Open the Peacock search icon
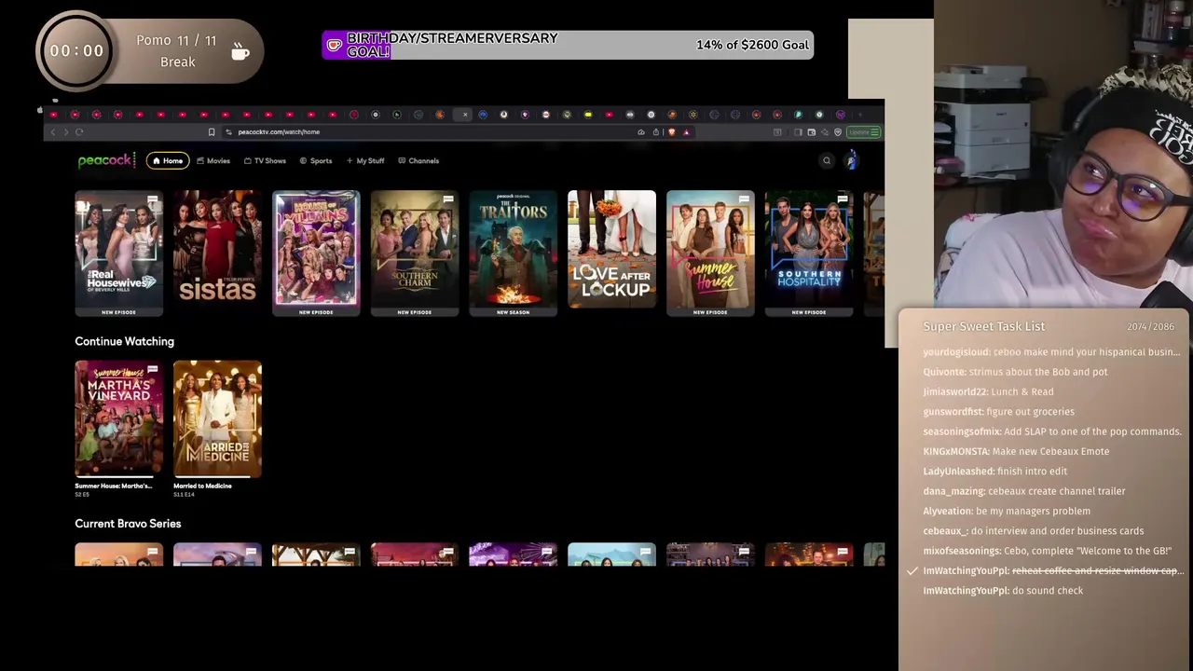The height and width of the screenshot is (671, 1193). (x=826, y=161)
